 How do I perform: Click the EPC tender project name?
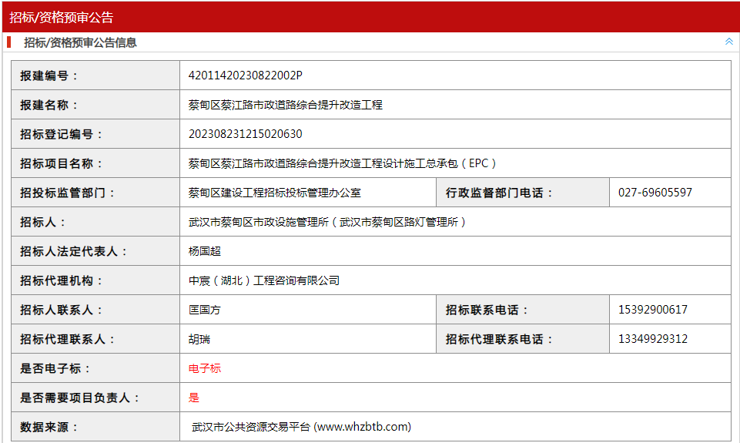(342, 163)
